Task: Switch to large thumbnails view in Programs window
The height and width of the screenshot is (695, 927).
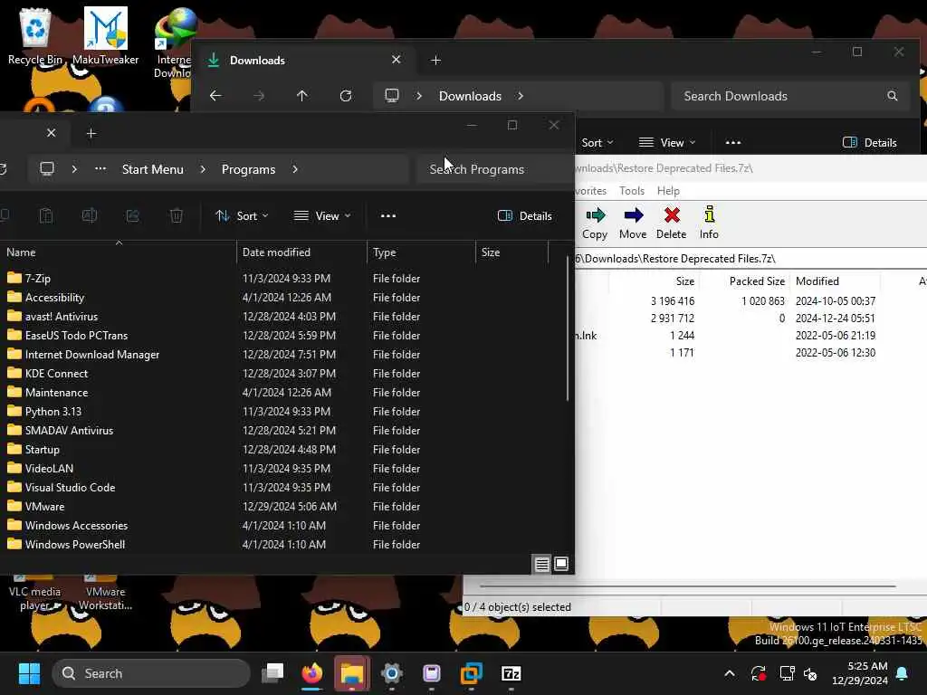Action: click(561, 564)
